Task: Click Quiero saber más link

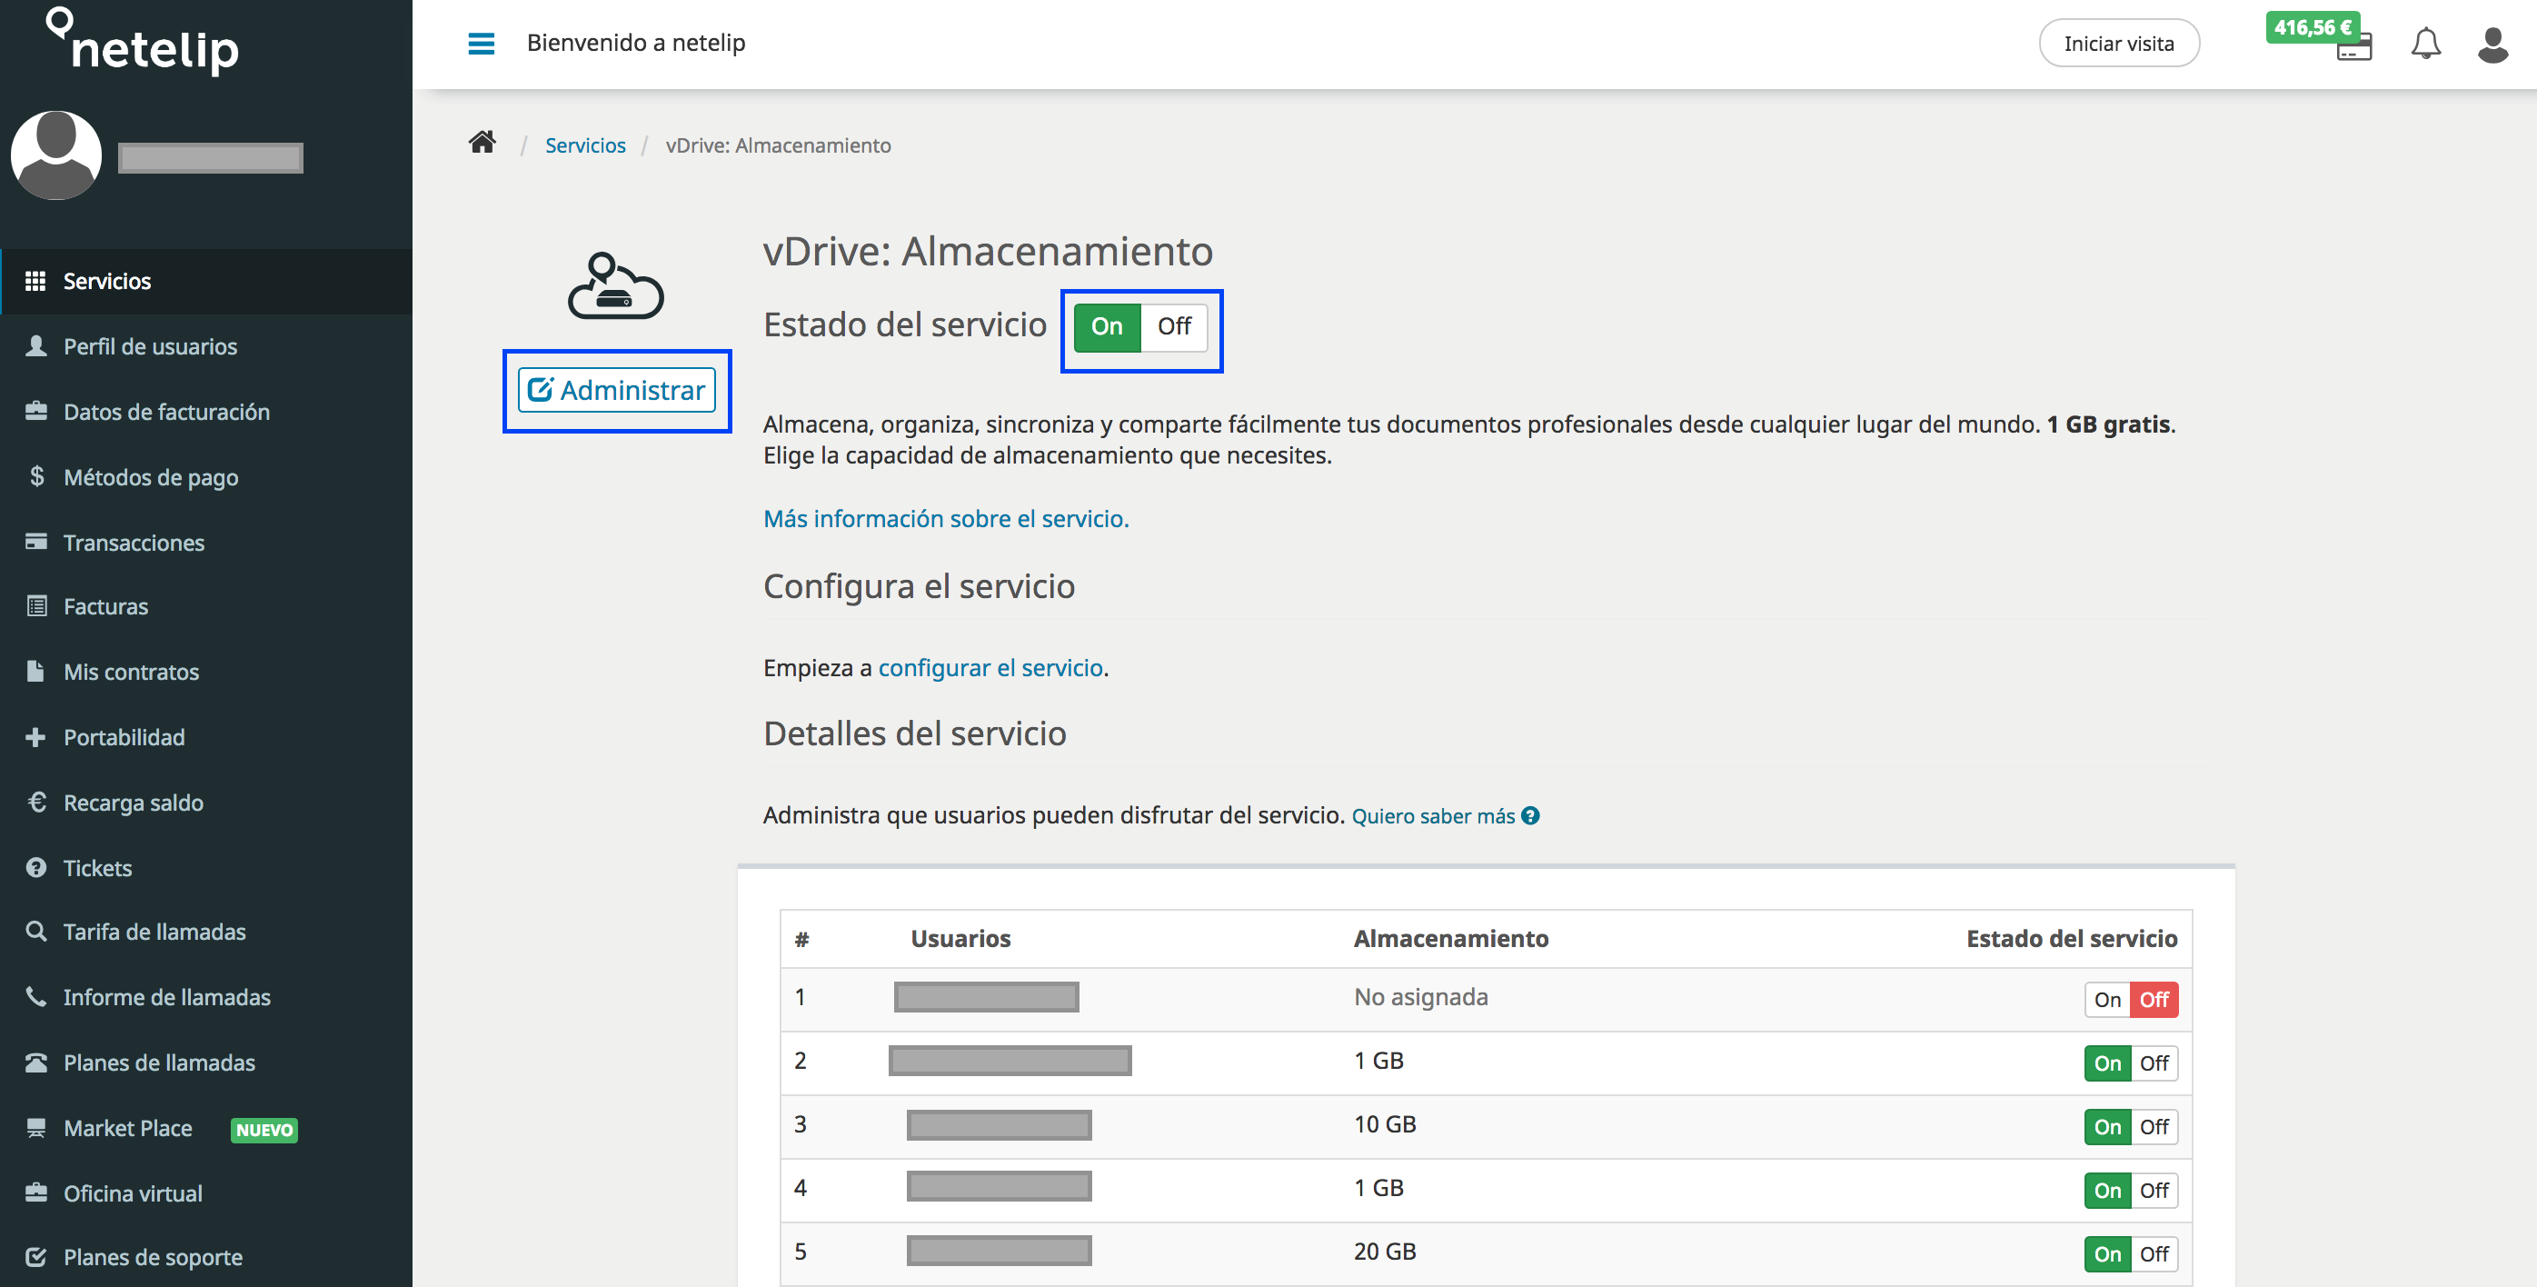Action: click(x=1433, y=816)
